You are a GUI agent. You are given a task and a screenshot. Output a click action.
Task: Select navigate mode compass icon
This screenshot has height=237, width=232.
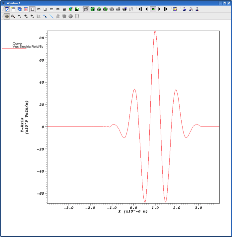coord(7,16)
